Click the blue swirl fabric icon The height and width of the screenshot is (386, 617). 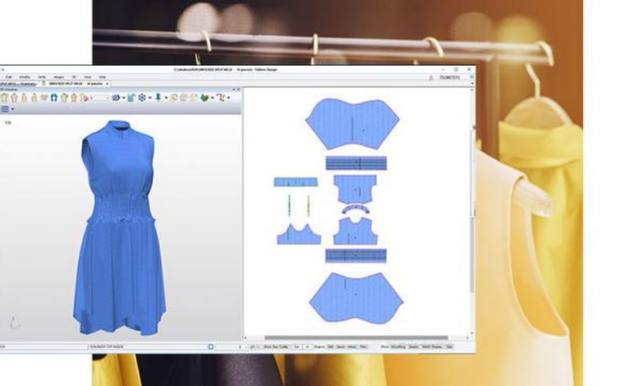pyautogui.click(x=116, y=97)
